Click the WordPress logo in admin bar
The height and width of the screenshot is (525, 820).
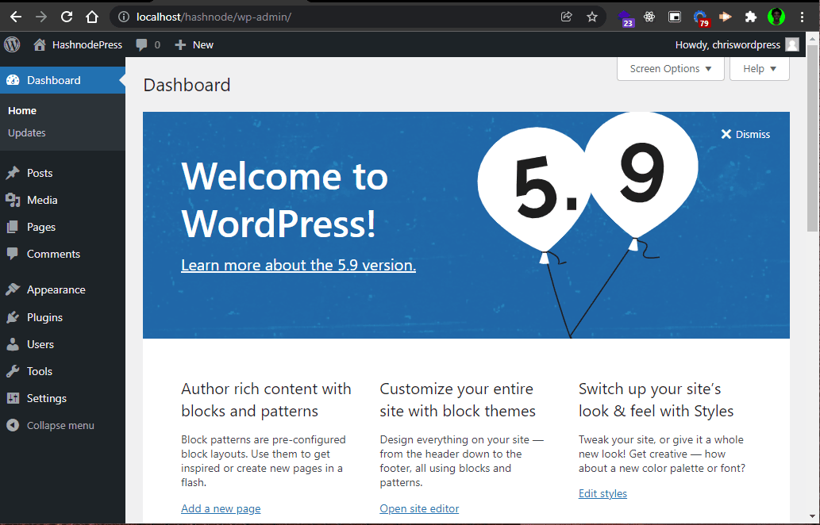[12, 44]
